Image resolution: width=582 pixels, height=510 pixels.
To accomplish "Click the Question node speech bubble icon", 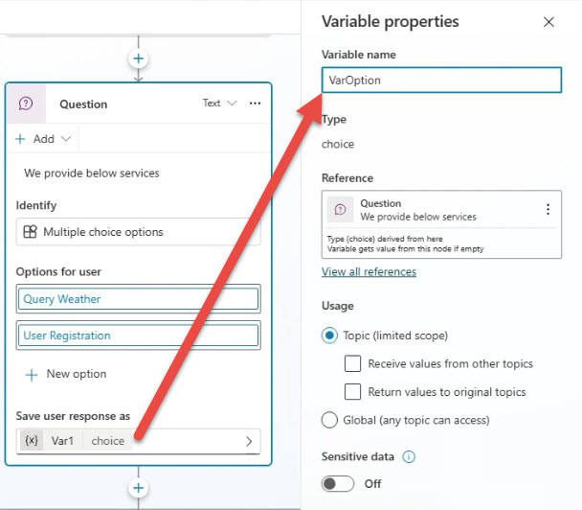I will [x=26, y=104].
